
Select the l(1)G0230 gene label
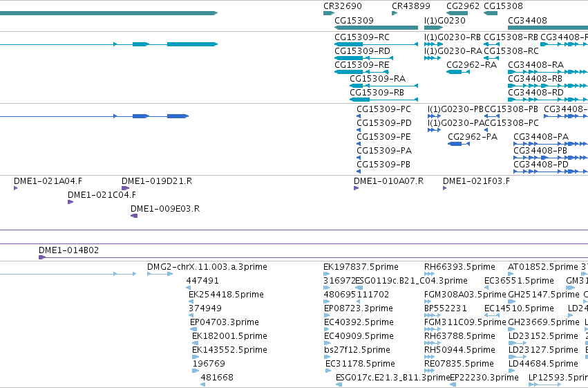pos(444,20)
